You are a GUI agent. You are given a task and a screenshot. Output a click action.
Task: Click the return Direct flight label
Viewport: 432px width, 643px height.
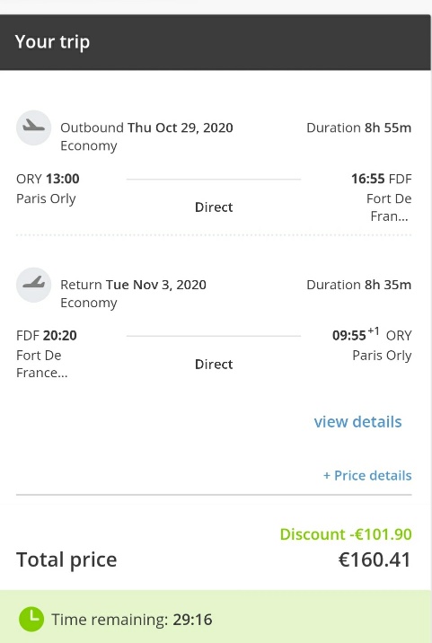[x=214, y=364]
